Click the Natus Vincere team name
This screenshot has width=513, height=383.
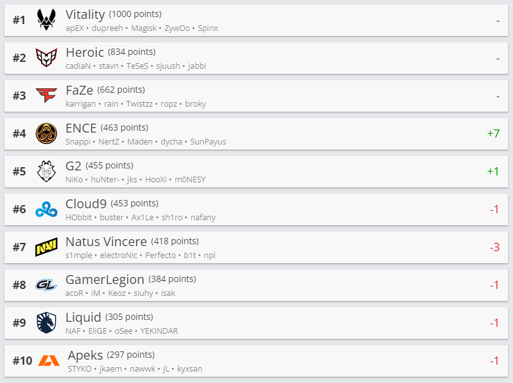tap(106, 242)
